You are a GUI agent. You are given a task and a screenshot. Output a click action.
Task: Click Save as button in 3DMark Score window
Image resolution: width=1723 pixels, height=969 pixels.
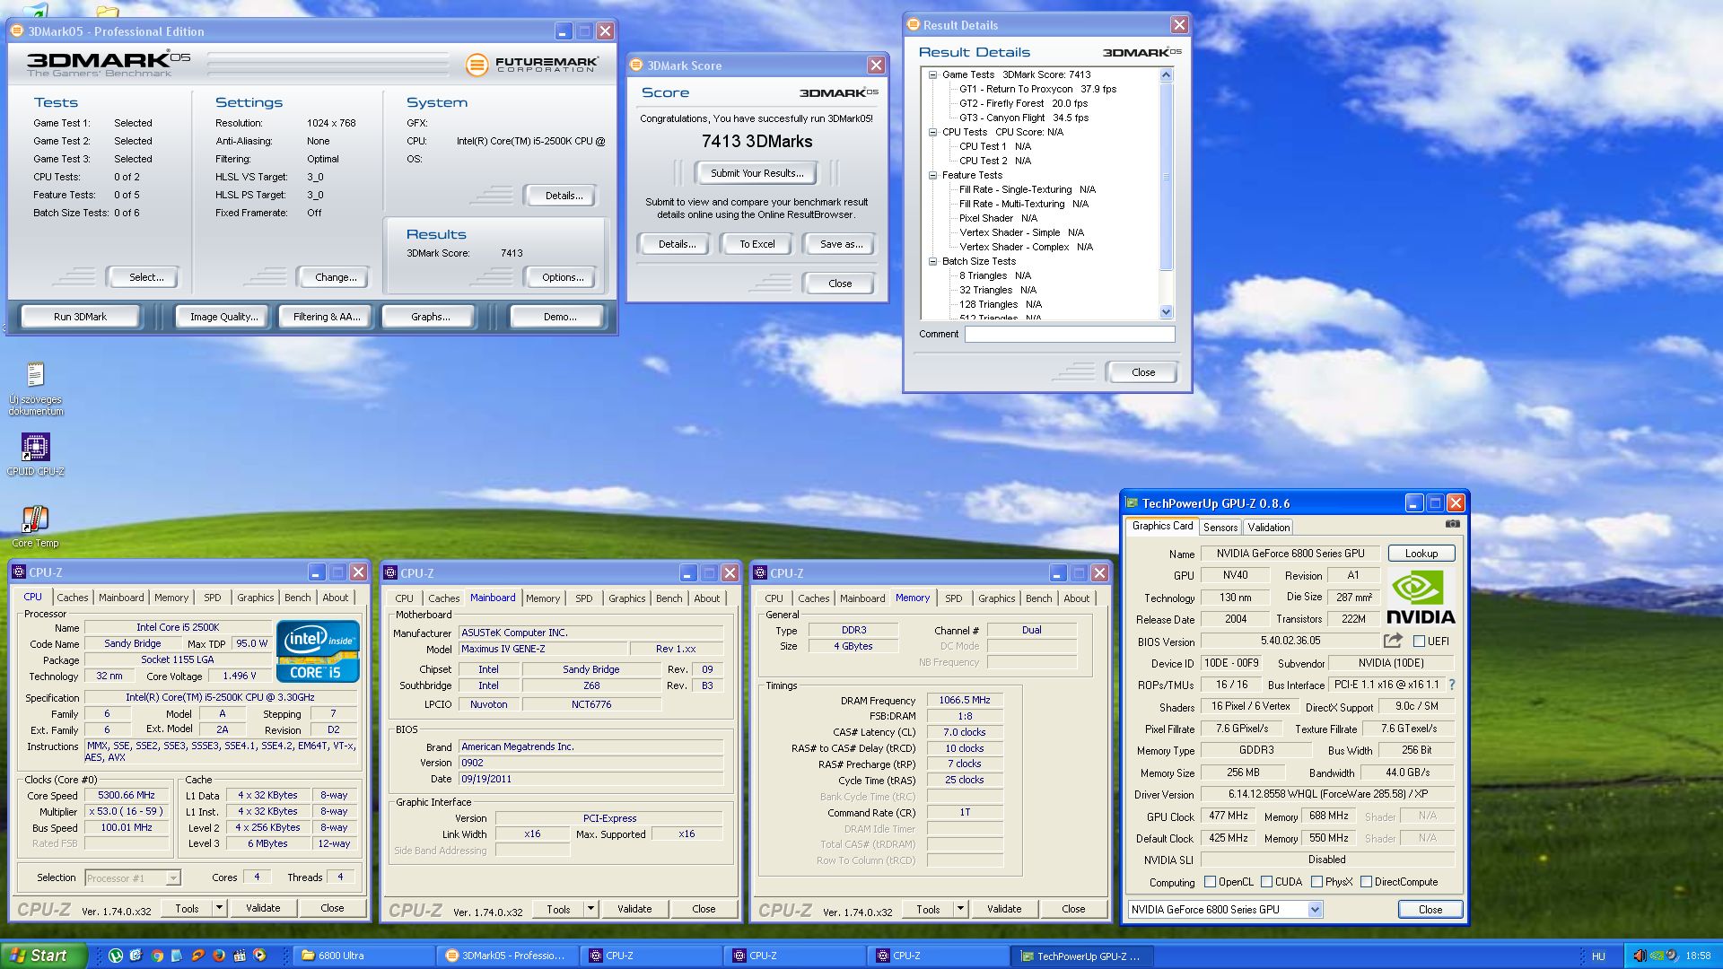pos(841,244)
